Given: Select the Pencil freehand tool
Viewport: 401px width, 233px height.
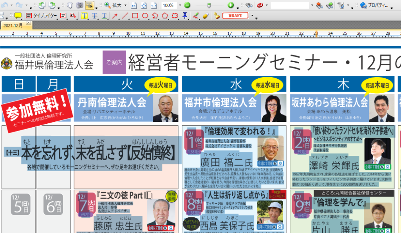Looking at the screenshot, I should pos(196,16).
